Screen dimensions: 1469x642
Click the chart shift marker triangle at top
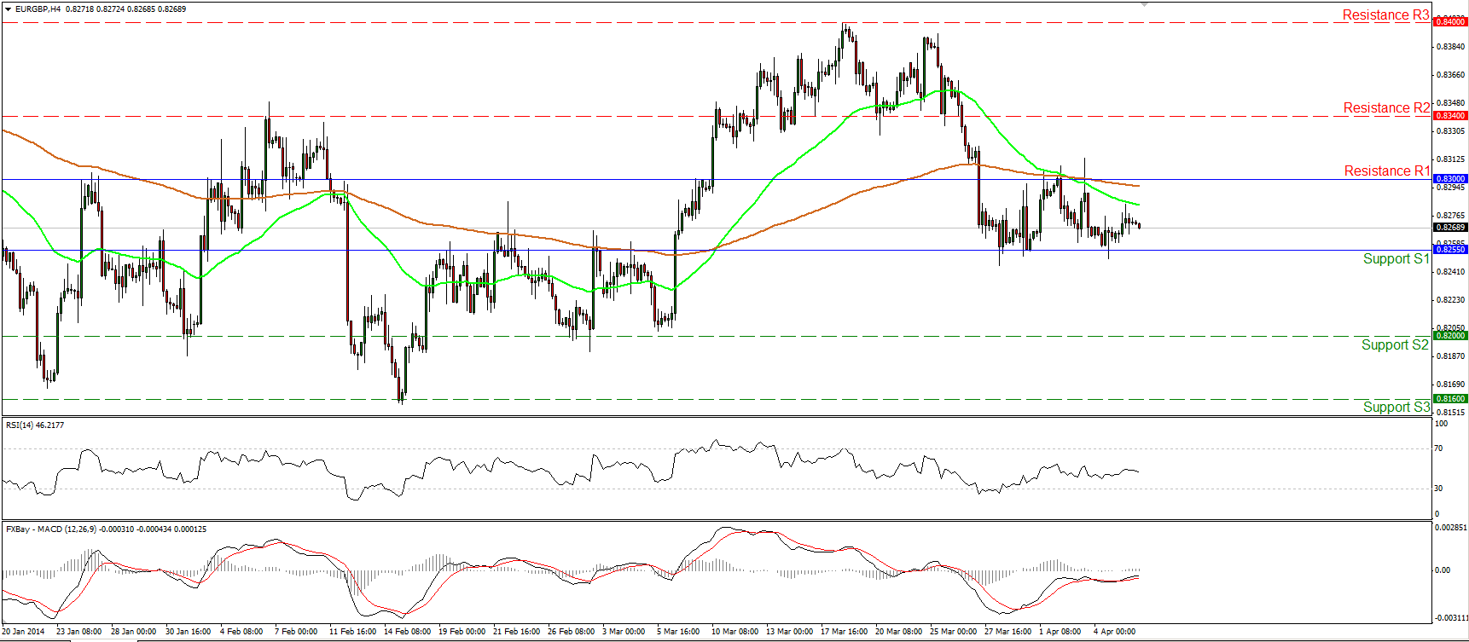coord(1145,4)
